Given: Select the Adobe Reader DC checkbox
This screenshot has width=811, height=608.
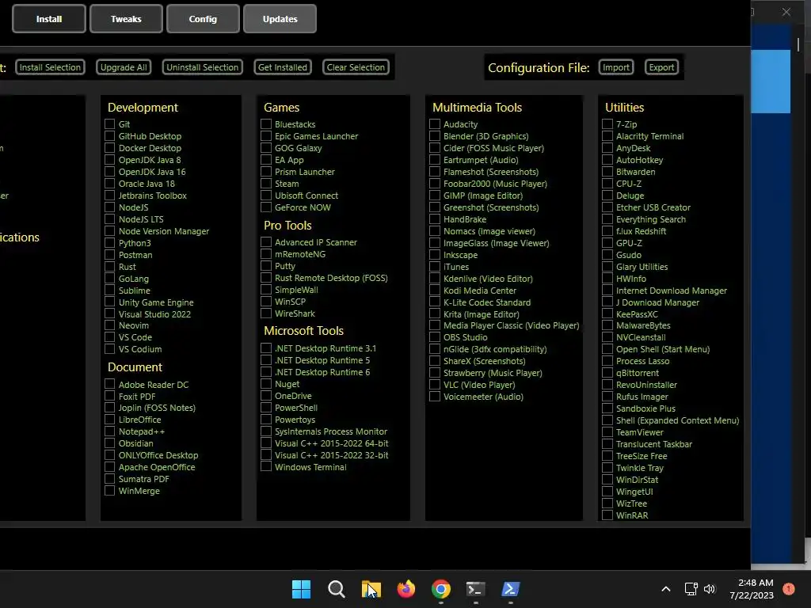Looking at the screenshot, I should pos(109,384).
